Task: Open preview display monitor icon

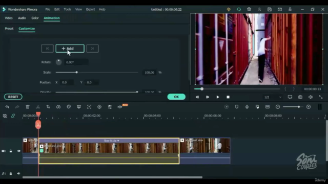Action: 290,97
